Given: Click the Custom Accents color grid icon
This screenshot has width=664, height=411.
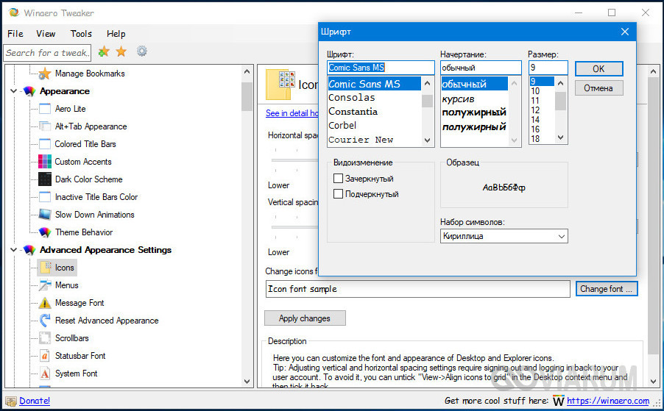Looking at the screenshot, I should point(44,162).
